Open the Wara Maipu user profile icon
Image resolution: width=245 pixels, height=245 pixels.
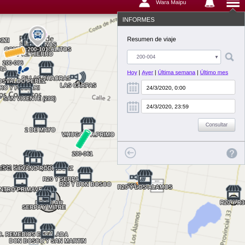coord(144,3)
